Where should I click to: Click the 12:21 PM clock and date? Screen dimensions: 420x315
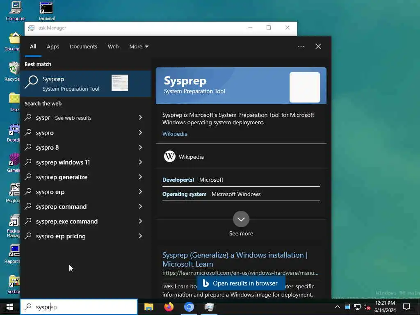(x=385, y=307)
